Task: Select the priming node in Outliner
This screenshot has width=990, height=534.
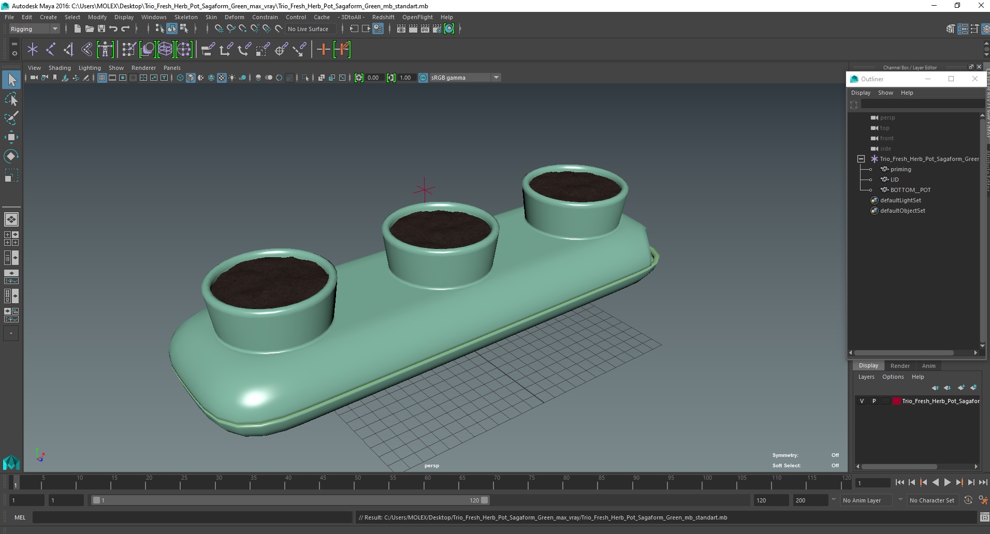Action: pos(900,169)
